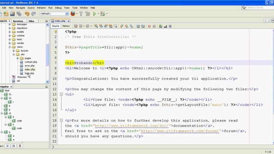
Task: Minimize the Projects panel window group
Action: point(47,21)
